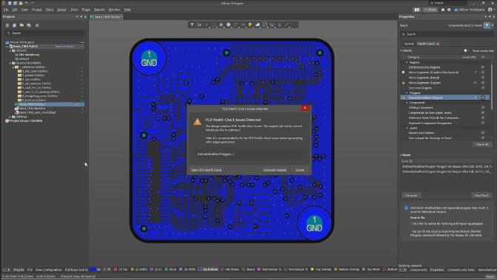Open the Projects panel gear settings icon
This screenshot has height=280, width=497.
point(37,25)
